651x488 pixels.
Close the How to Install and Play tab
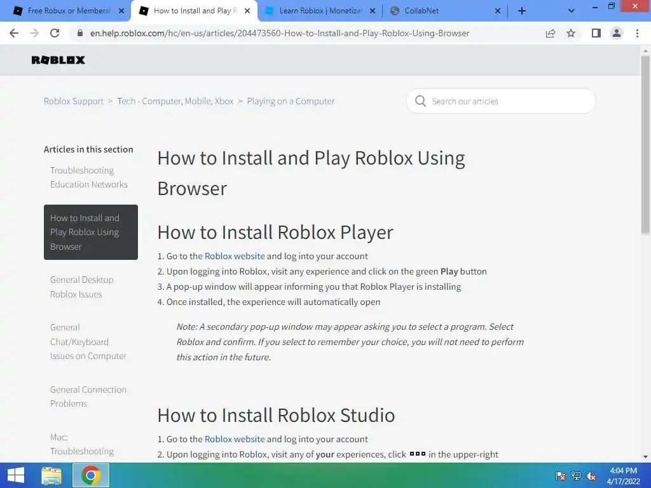[x=247, y=11]
